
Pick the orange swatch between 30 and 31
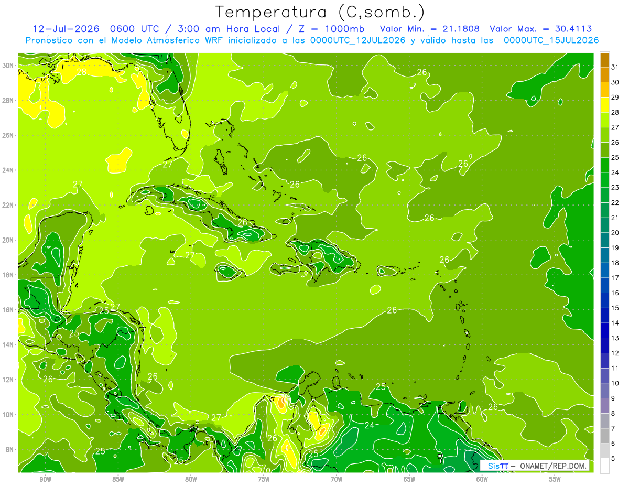(x=604, y=75)
